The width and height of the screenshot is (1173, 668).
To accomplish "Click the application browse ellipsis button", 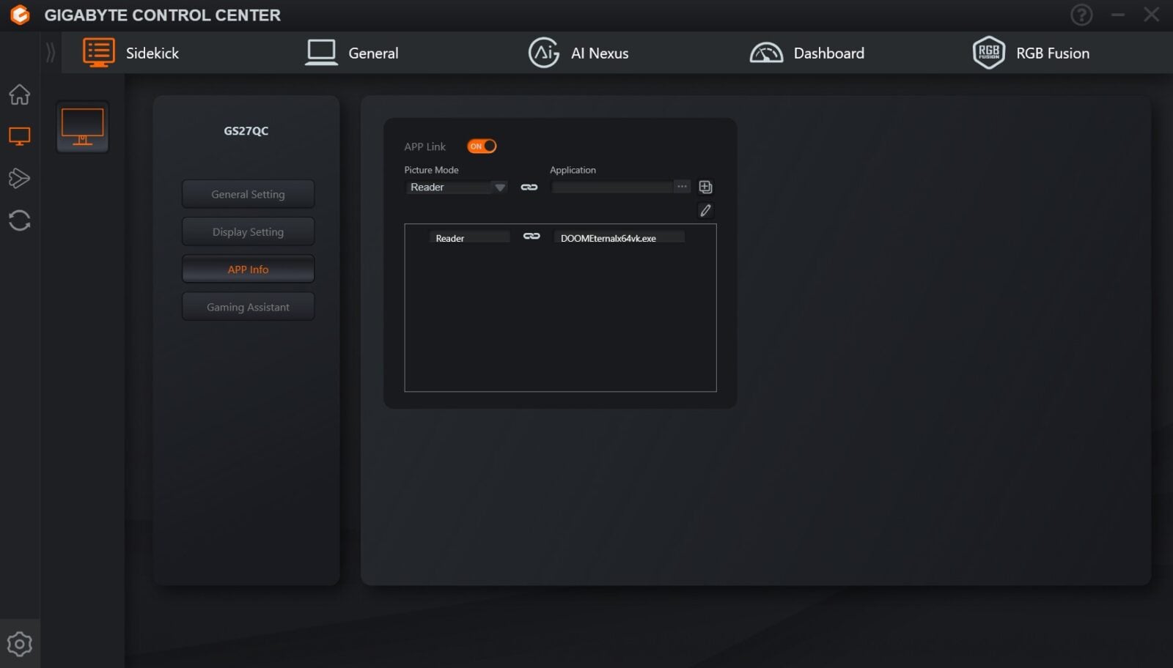I will (682, 187).
